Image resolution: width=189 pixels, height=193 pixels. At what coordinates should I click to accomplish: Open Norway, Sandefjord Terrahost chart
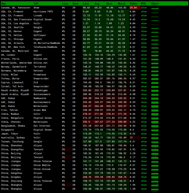(155, 67)
